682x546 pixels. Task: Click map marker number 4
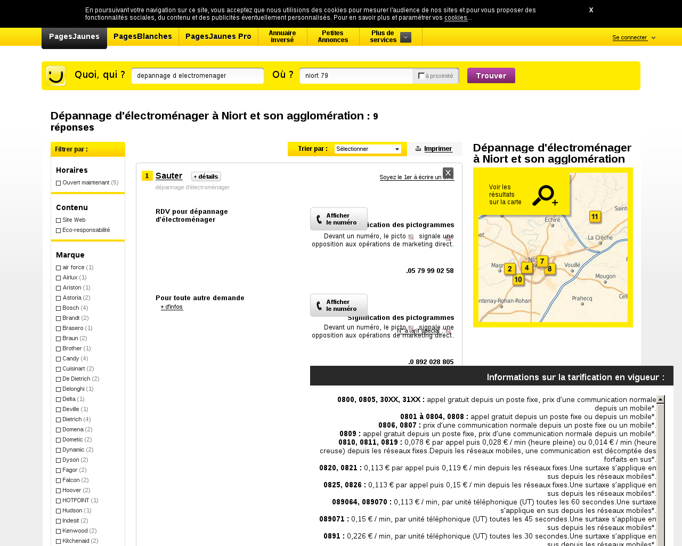[x=527, y=268]
